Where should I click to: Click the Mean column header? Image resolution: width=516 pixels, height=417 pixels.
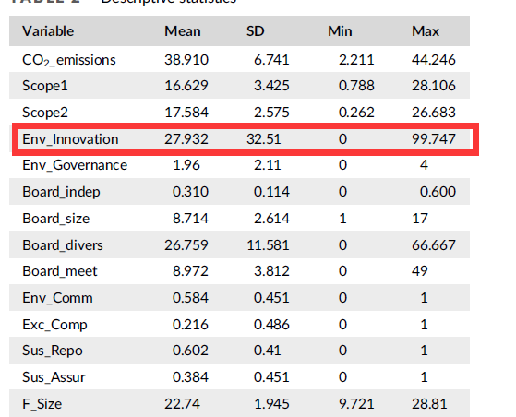(183, 31)
